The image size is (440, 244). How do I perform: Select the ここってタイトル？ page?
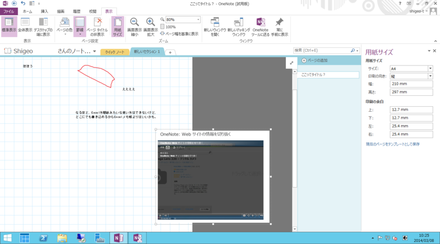coord(328,75)
